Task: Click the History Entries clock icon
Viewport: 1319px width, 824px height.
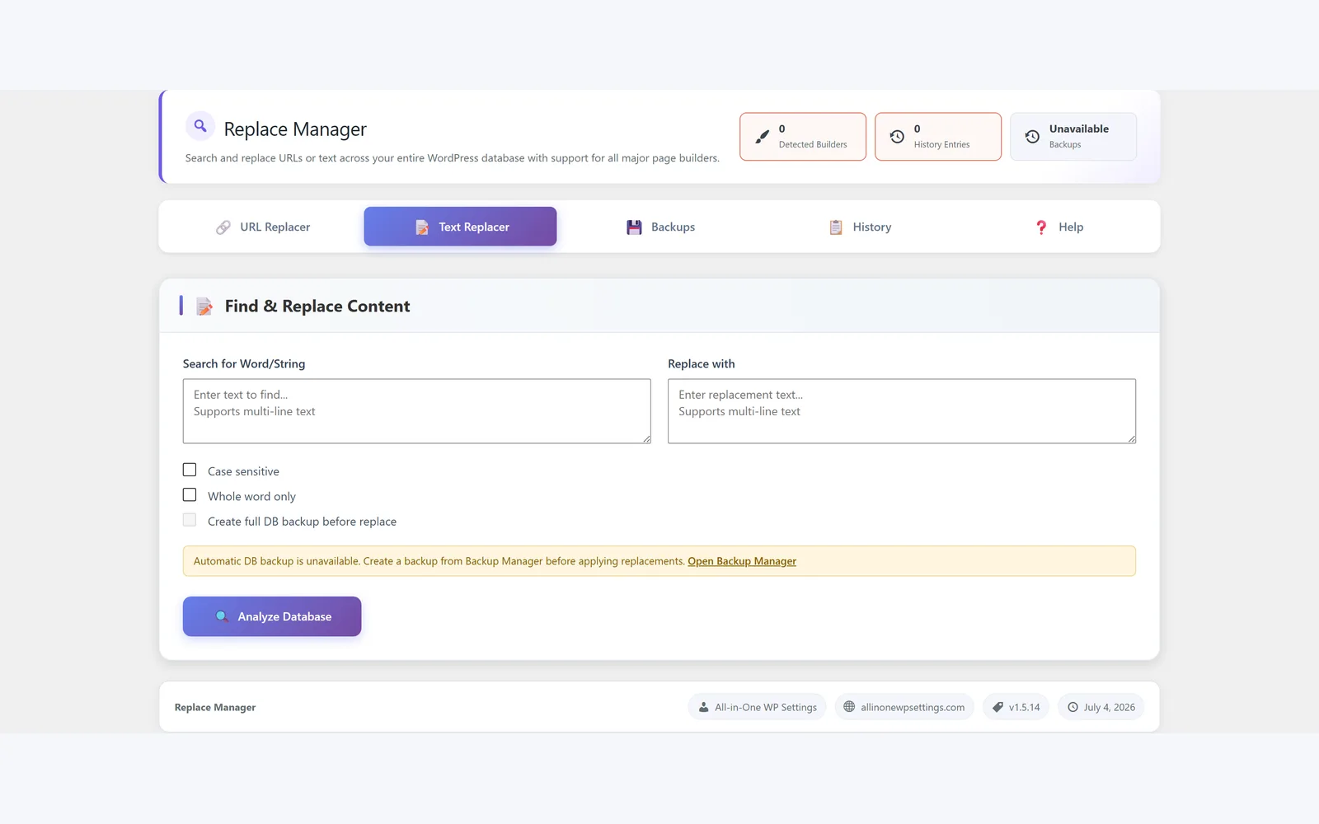Action: point(897,137)
